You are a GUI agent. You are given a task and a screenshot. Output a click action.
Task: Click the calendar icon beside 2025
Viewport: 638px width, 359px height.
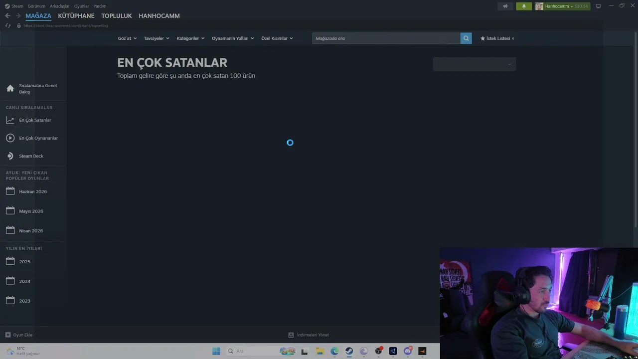(x=10, y=261)
